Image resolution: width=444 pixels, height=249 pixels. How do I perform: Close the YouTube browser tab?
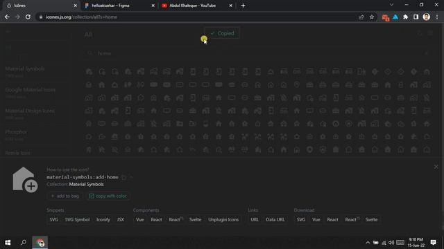pyautogui.click(x=230, y=6)
